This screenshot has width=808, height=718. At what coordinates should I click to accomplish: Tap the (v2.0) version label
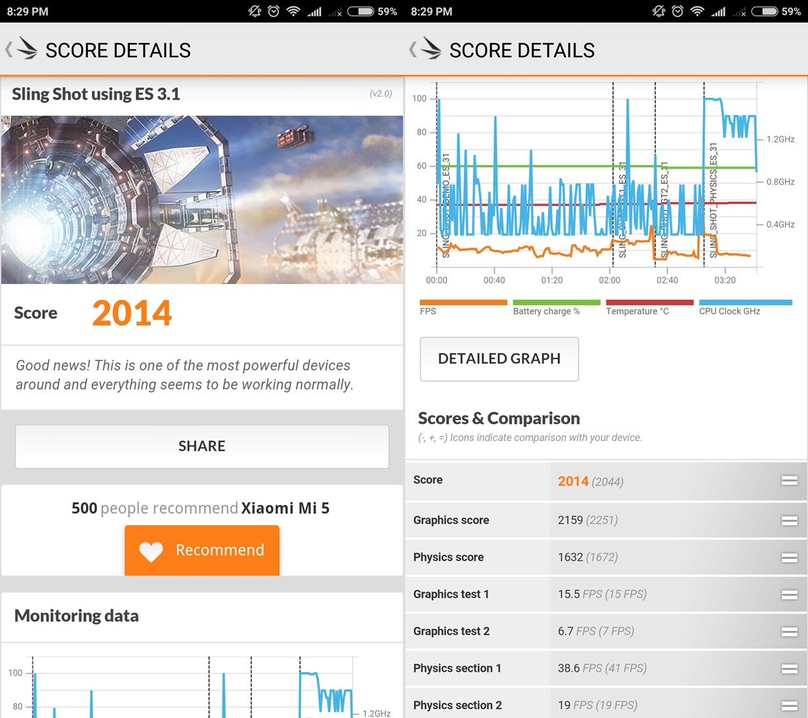tap(380, 94)
